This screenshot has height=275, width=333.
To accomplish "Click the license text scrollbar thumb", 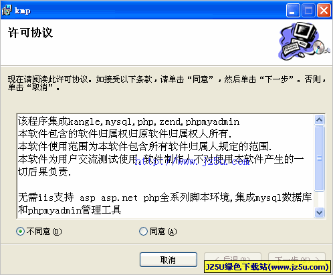I will pyautogui.click(x=320, y=158).
